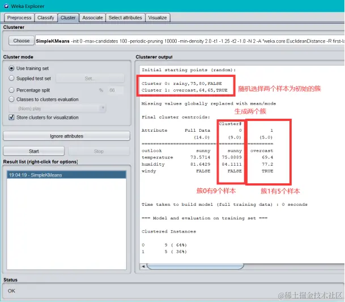This screenshot has width=345, height=302.
Task: Select Use training set radio button
Action: [x=11, y=68]
